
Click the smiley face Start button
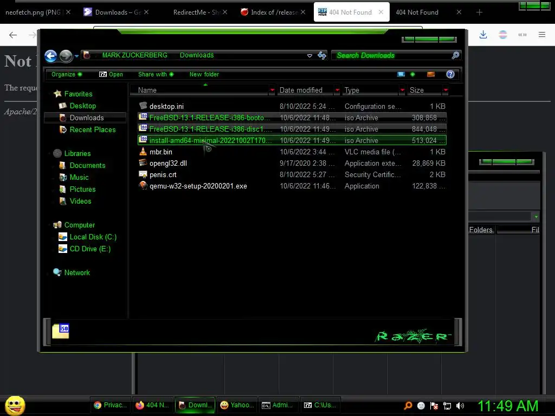click(15, 405)
